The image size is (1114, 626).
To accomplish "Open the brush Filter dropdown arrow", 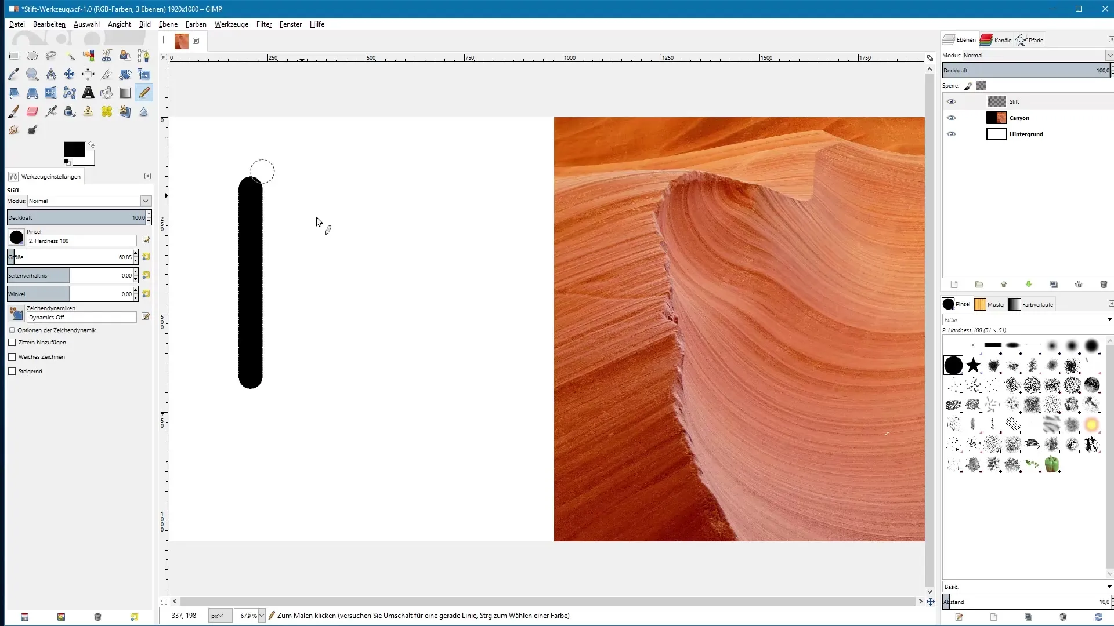I will tap(1109, 320).
